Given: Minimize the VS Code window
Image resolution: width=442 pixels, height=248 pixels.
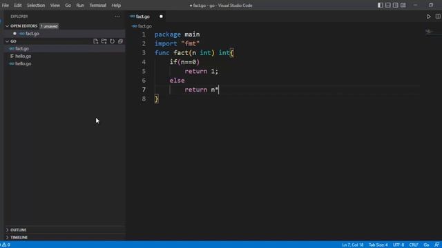Looking at the screenshot, I should tap(415, 5).
